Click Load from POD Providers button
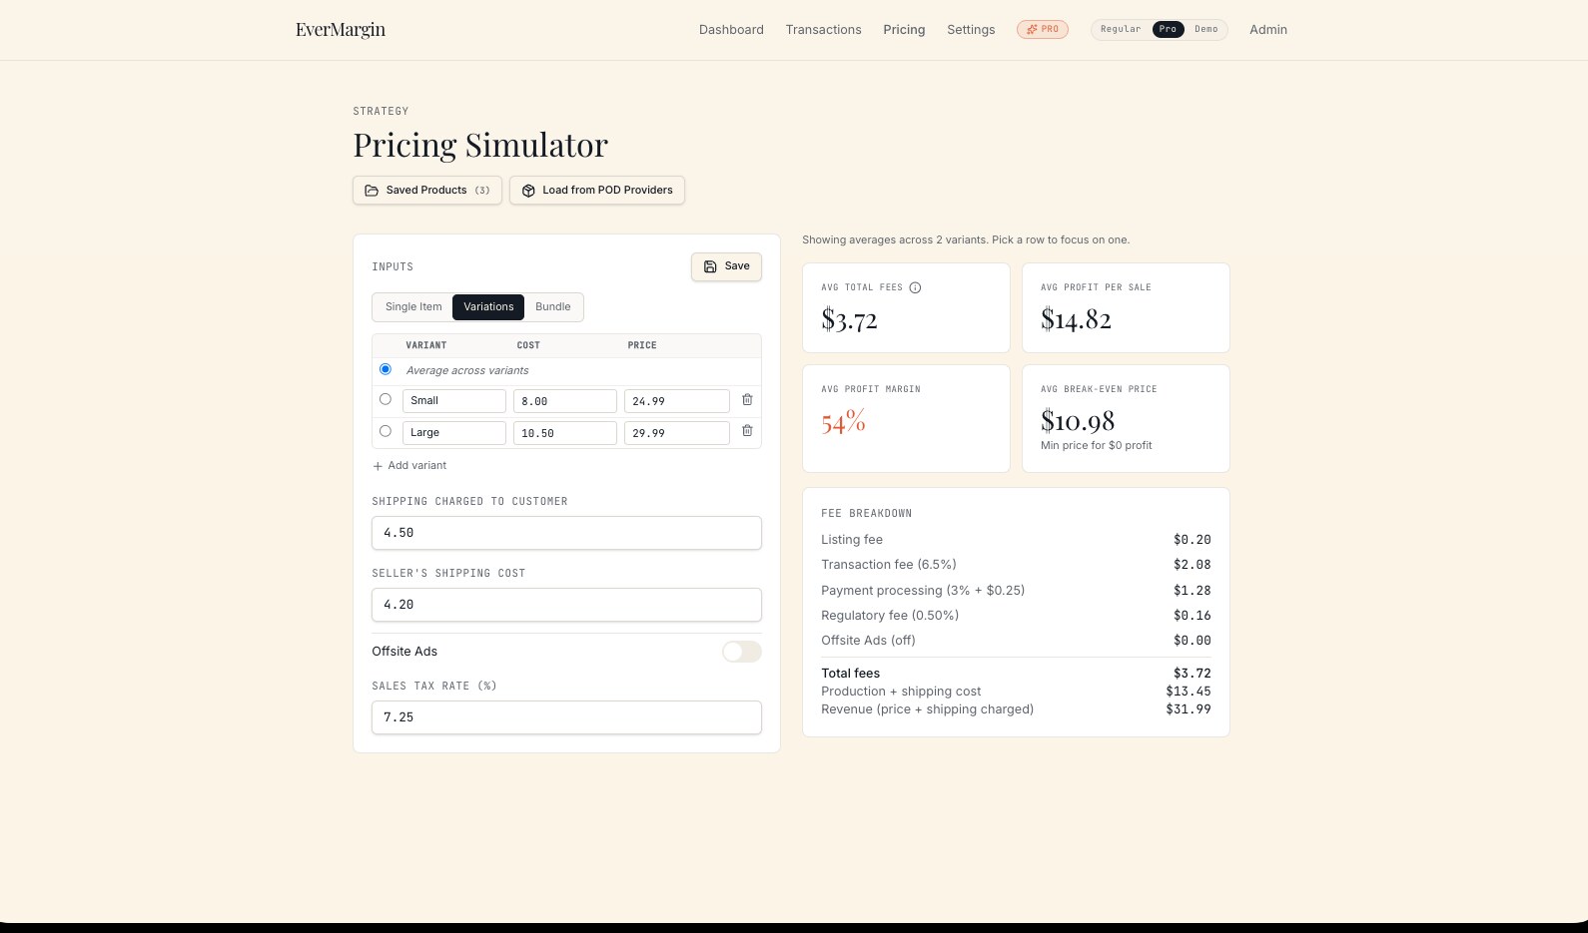 [x=597, y=191]
